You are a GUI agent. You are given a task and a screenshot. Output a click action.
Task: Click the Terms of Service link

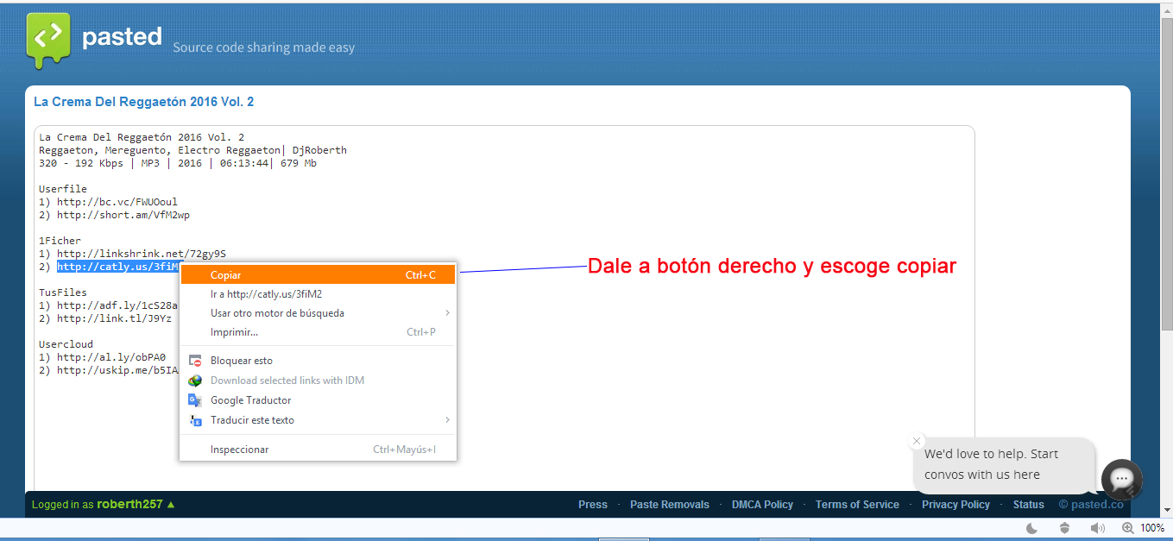(x=856, y=504)
